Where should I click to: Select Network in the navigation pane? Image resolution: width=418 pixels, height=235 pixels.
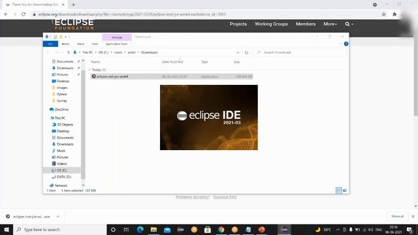(61, 185)
